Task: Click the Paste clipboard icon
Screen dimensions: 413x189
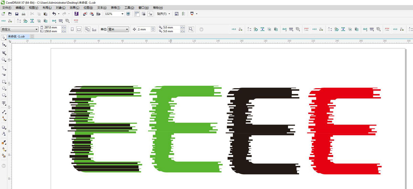Action: coord(45,14)
